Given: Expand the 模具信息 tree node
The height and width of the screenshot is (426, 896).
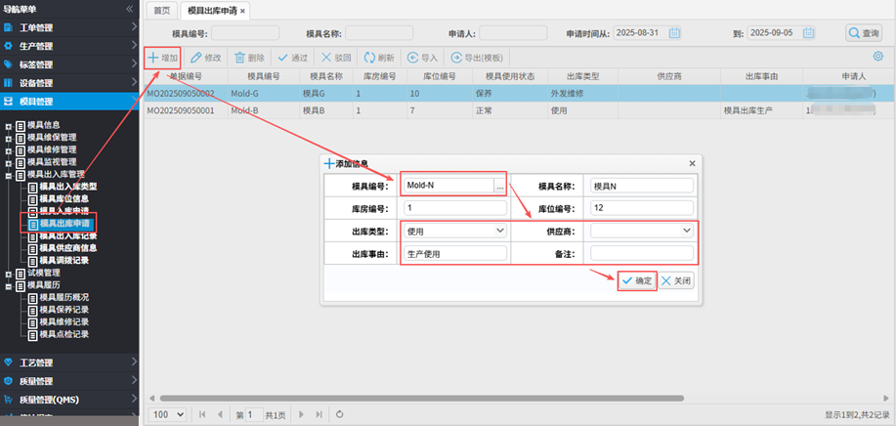Looking at the screenshot, I should point(10,125).
